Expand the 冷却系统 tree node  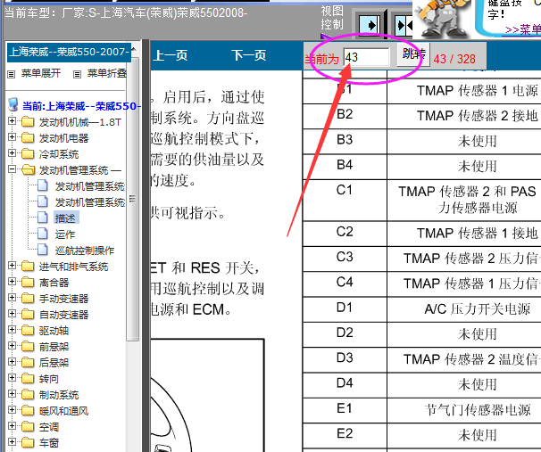coord(12,153)
